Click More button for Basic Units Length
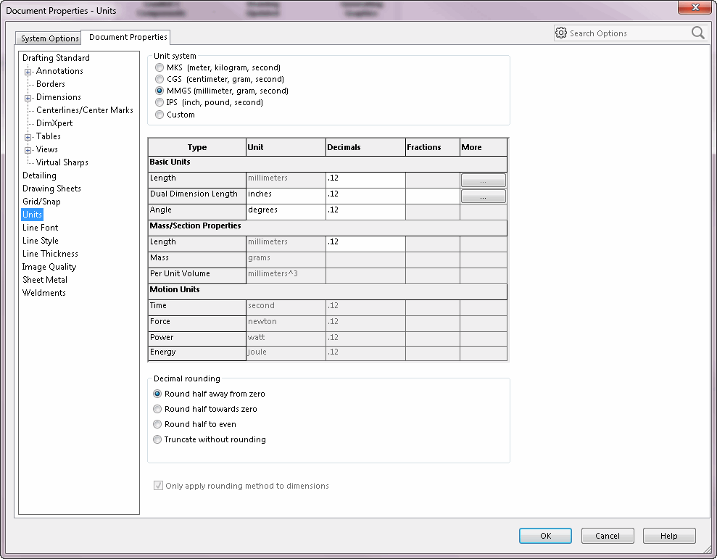717x559 pixels. pos(484,181)
